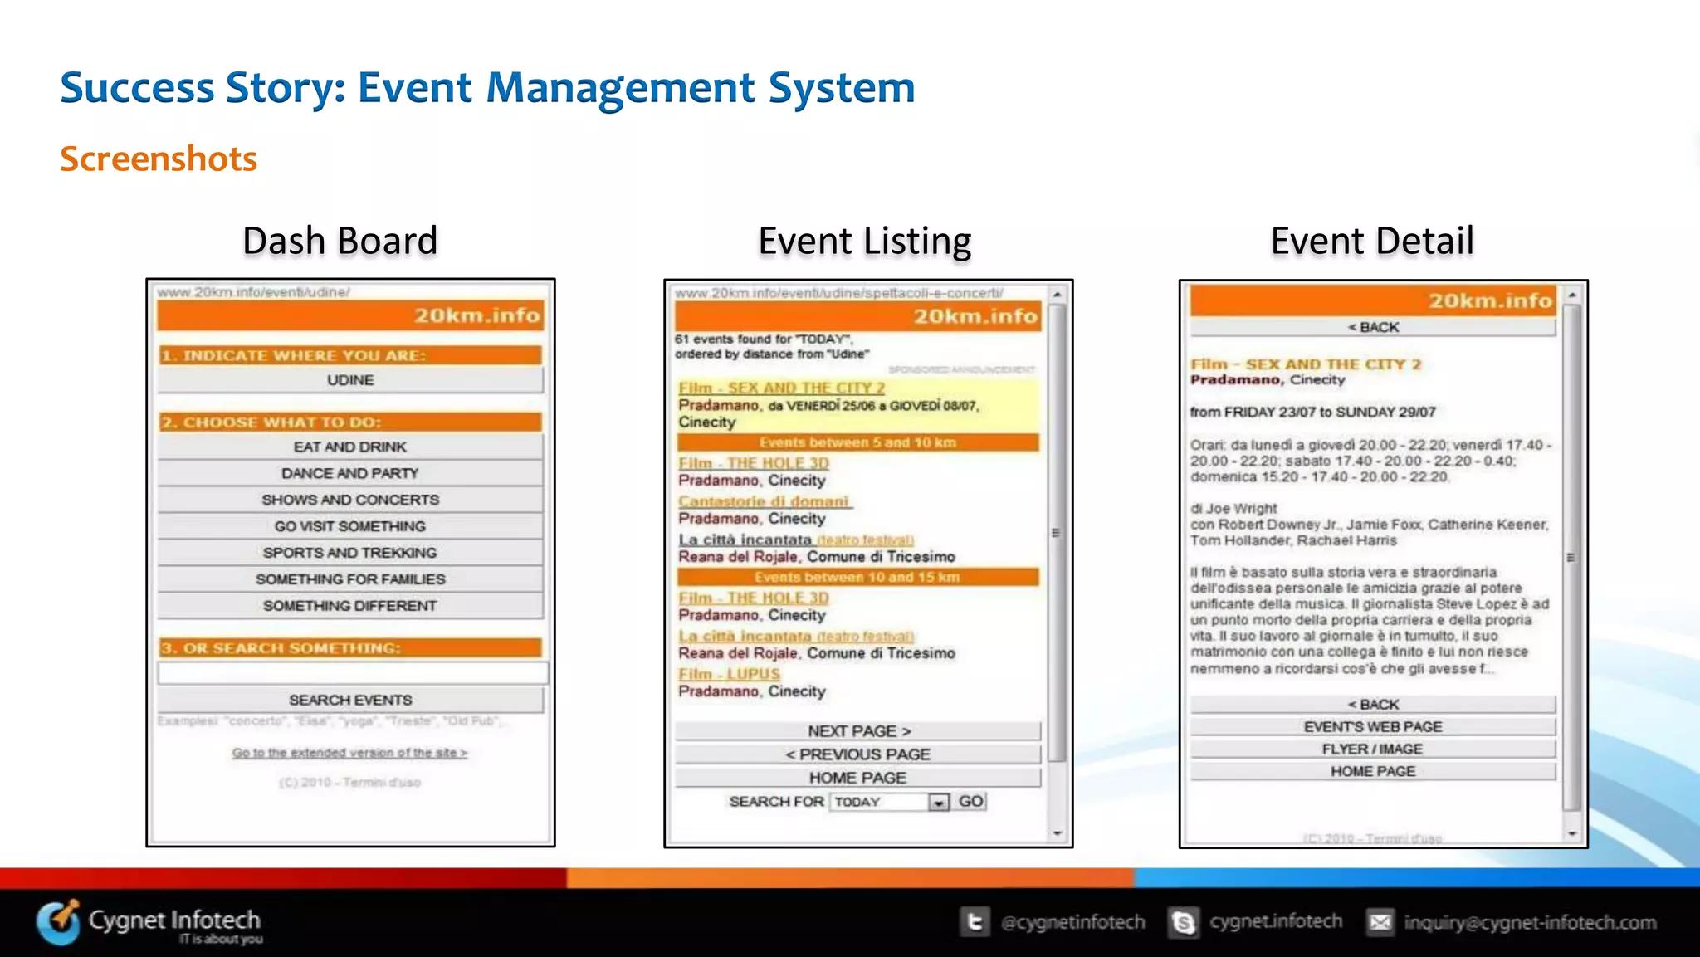Click the Cygnet Infotech logo icon
The height and width of the screenshot is (957, 1700).
click(58, 921)
